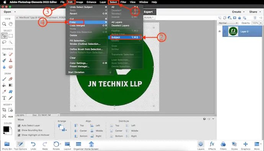This screenshot has width=264, height=151.
Task: Open the Opacity slider dropdown arrow
Action: (261, 23)
